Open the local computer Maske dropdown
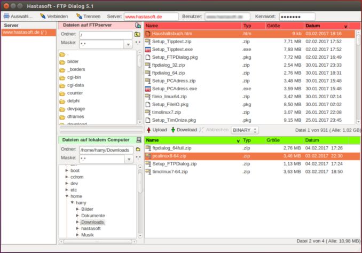The image size is (362, 253). [128, 159]
